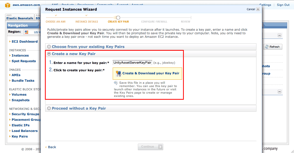Image resolution: width=294 pixels, height=153 pixels.
Task: Select Create a new Key Pair radio
Action: [49, 54]
